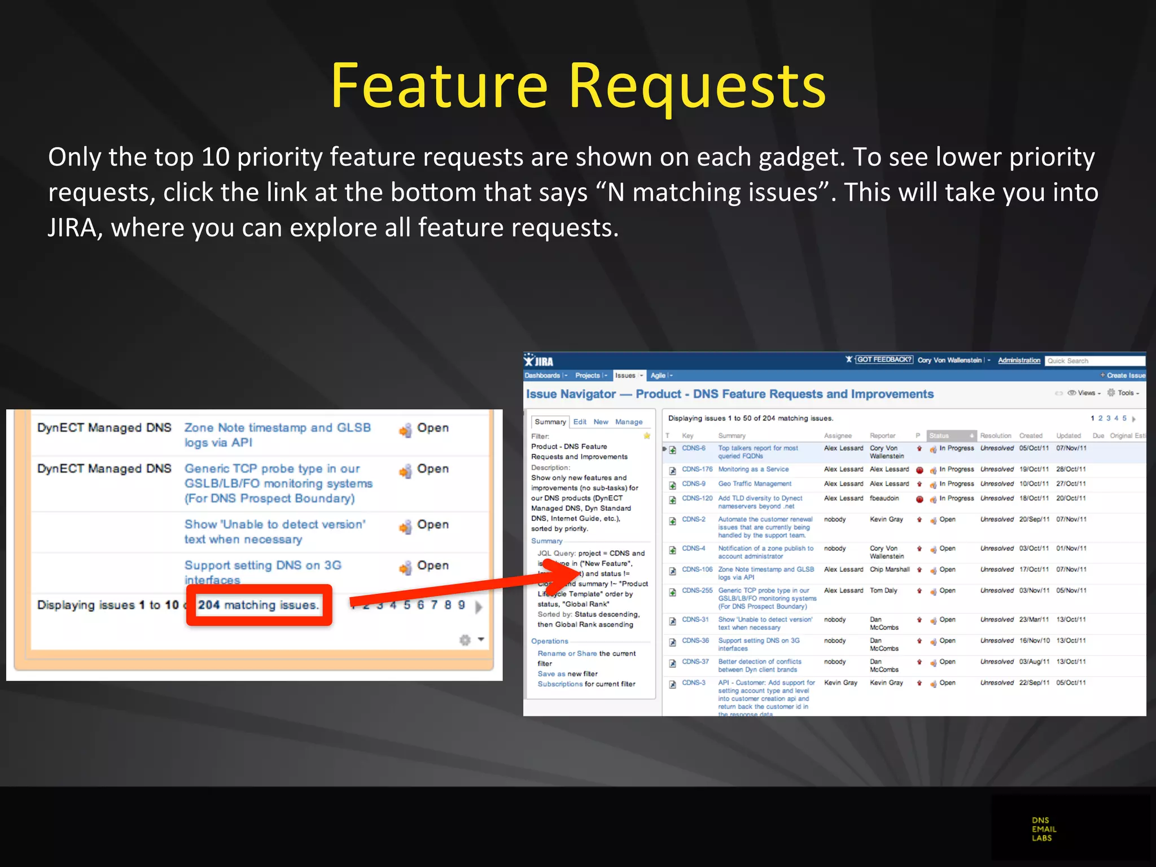Click the status icon in CDNS-6 row

pyautogui.click(x=934, y=449)
